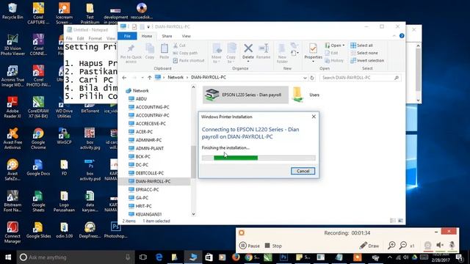The image size is (470, 264).
Task: Switch to the Share tab
Action: pos(167,36)
